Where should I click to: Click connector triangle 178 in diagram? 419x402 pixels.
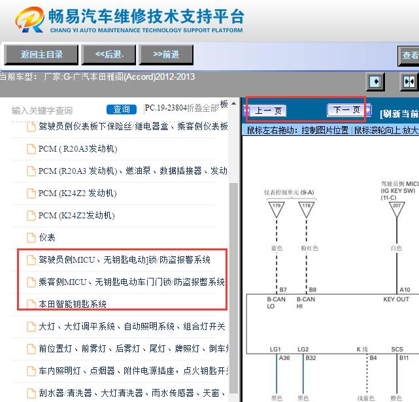coord(306,210)
